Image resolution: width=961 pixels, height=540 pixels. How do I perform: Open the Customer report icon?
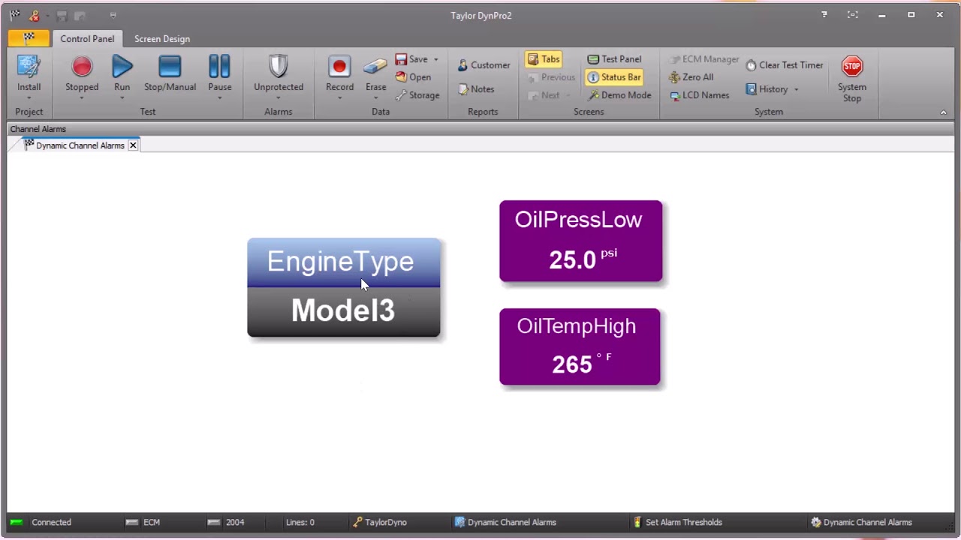pyautogui.click(x=462, y=65)
